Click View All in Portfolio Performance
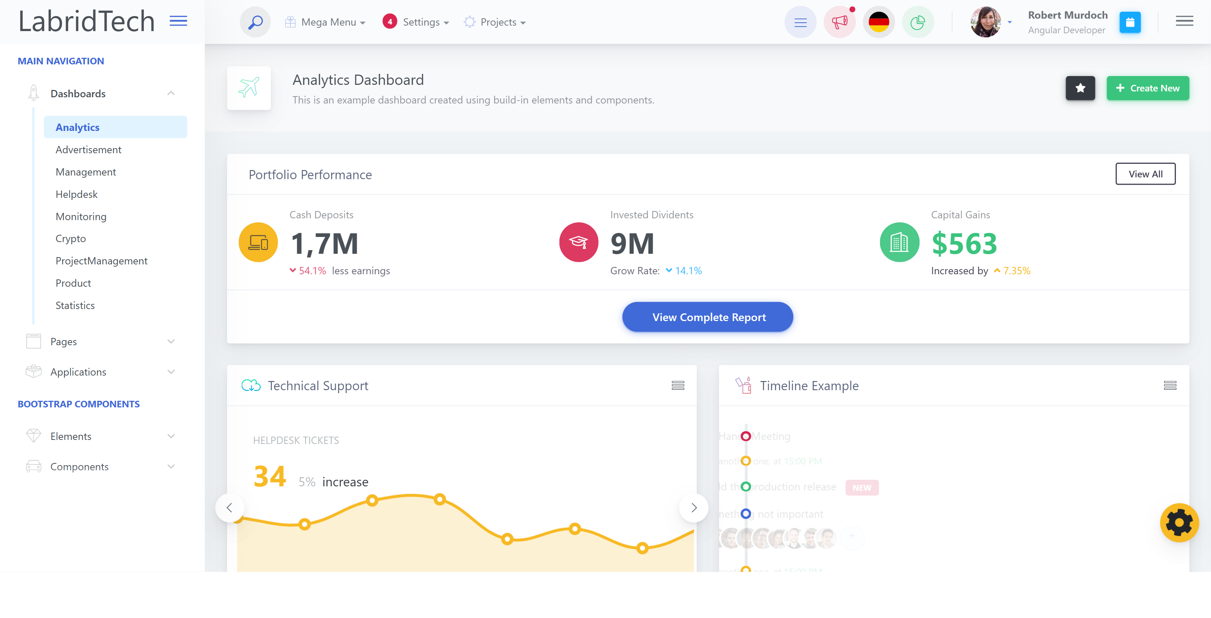Viewport: 1211px width, 618px height. (x=1145, y=174)
